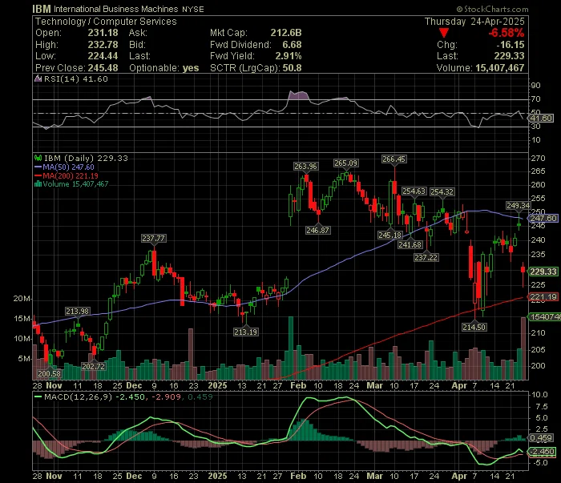This screenshot has width=561, height=483.
Task: Select the Open value 231.18
Action: (103, 33)
